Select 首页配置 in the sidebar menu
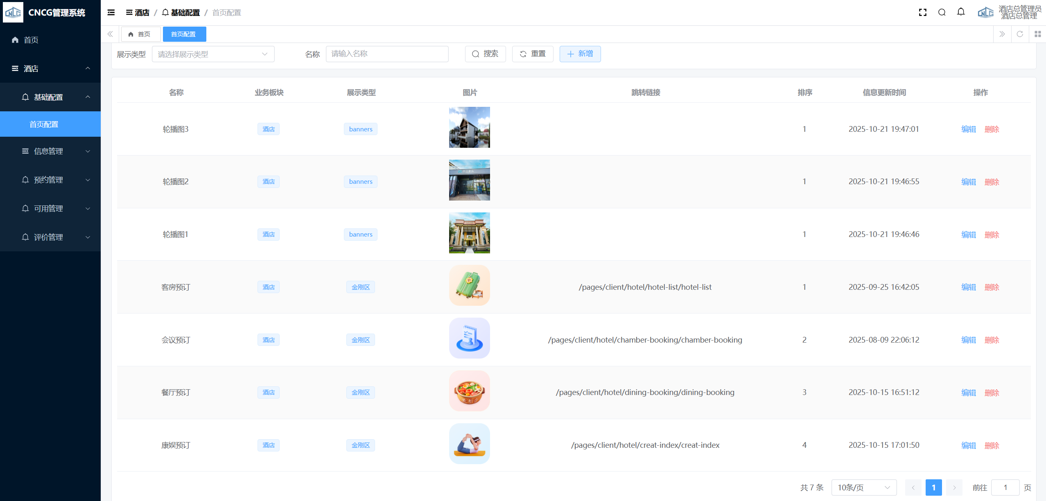 [x=44, y=124]
